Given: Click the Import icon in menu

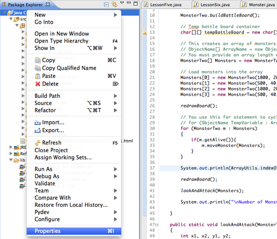Looking at the screenshot, I should pos(38,123).
